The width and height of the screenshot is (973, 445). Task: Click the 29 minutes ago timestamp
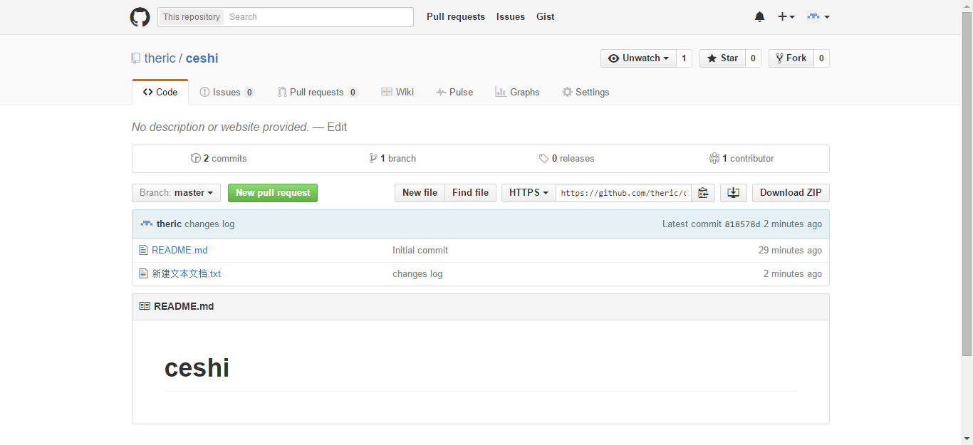pos(790,251)
